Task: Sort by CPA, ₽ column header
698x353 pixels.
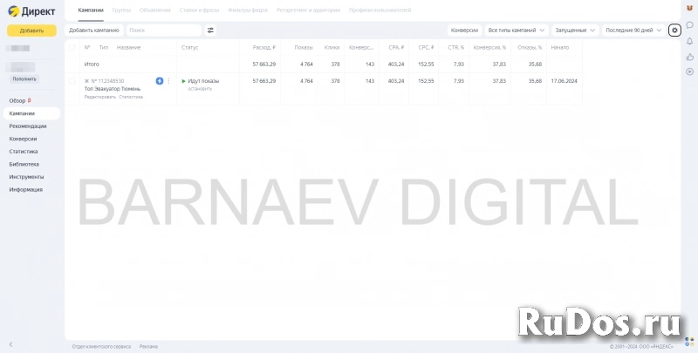Action: [x=396, y=48]
